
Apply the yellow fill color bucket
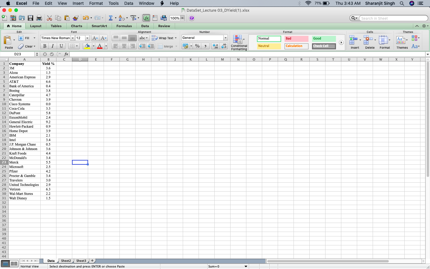tap(87, 46)
